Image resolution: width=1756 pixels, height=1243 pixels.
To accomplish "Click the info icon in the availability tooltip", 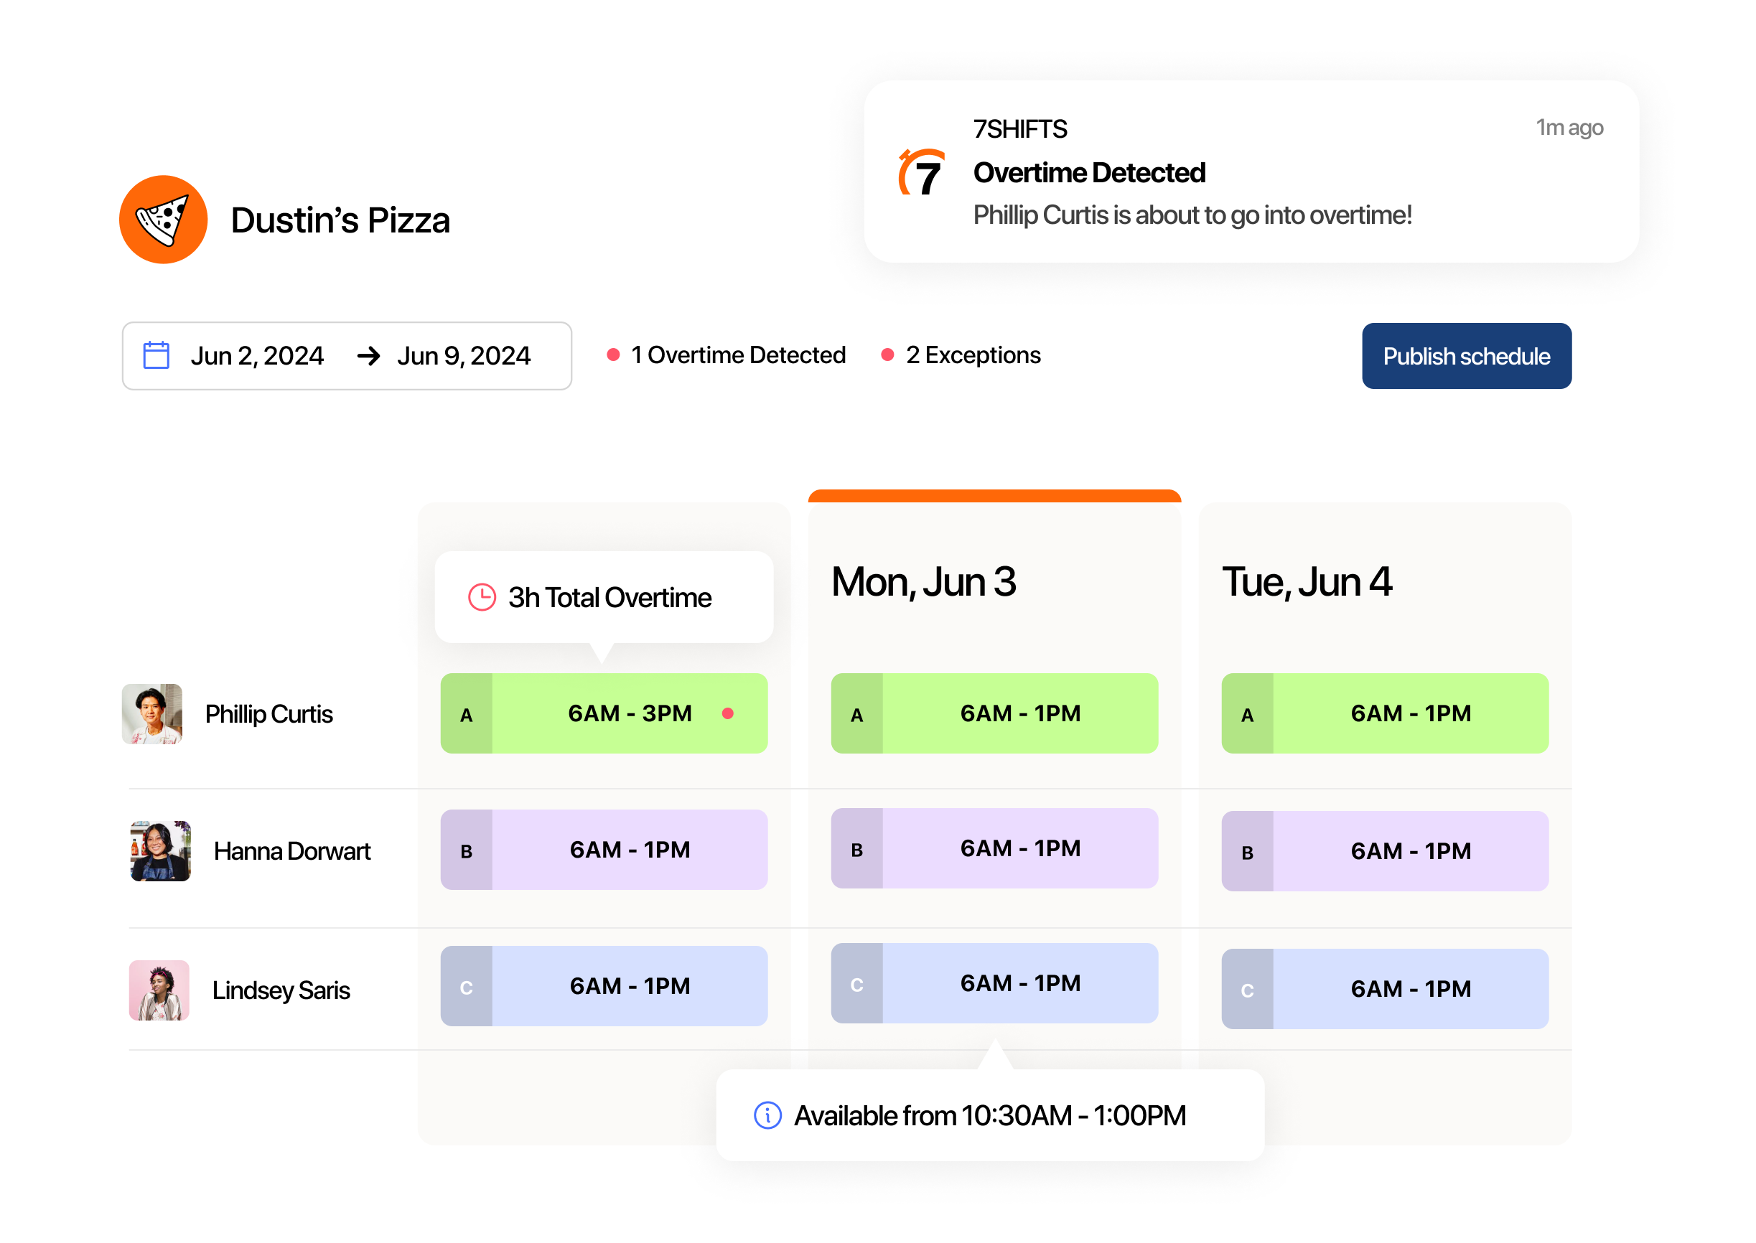I will click(766, 1116).
